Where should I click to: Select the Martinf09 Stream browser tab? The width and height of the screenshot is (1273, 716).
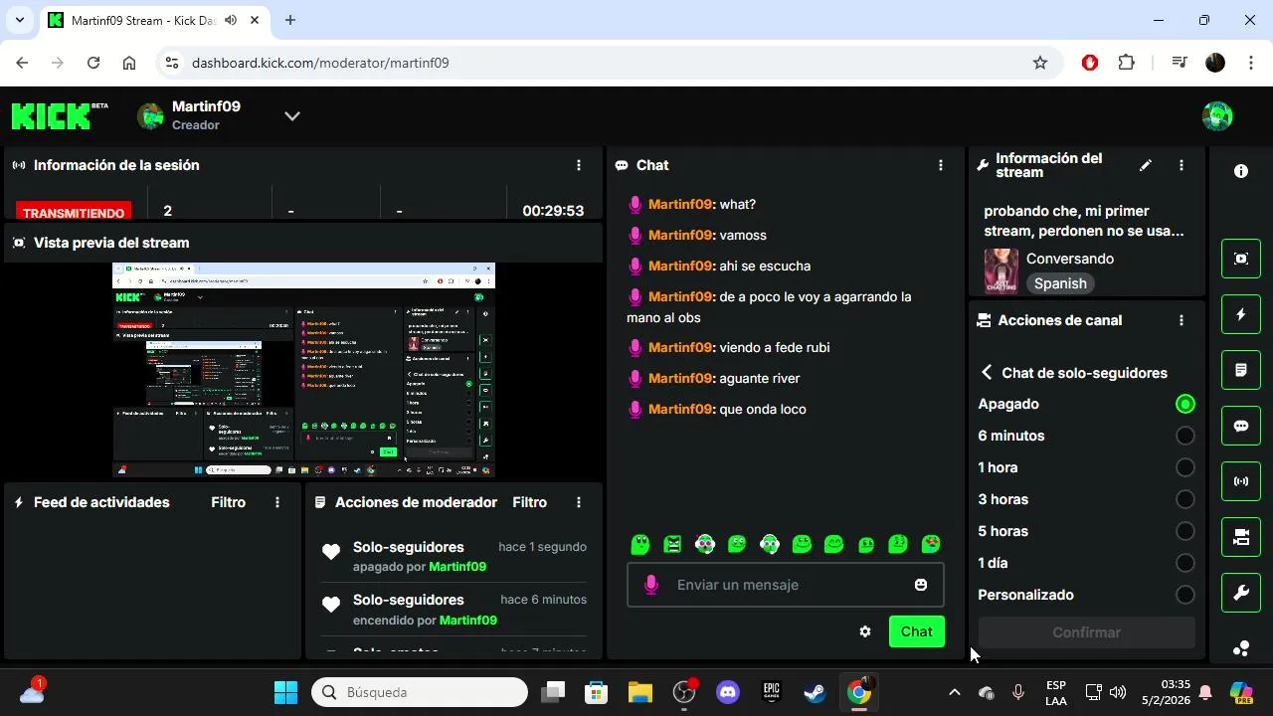pyautogui.click(x=152, y=20)
